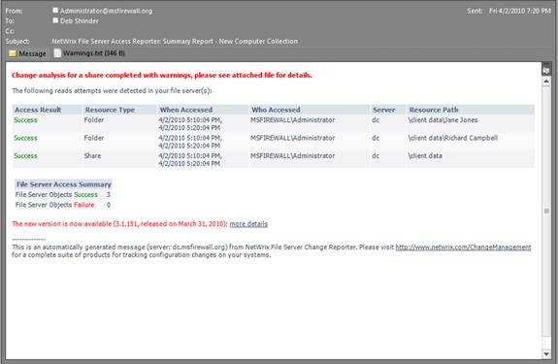Click the dc server cell in the Share row

(376, 155)
